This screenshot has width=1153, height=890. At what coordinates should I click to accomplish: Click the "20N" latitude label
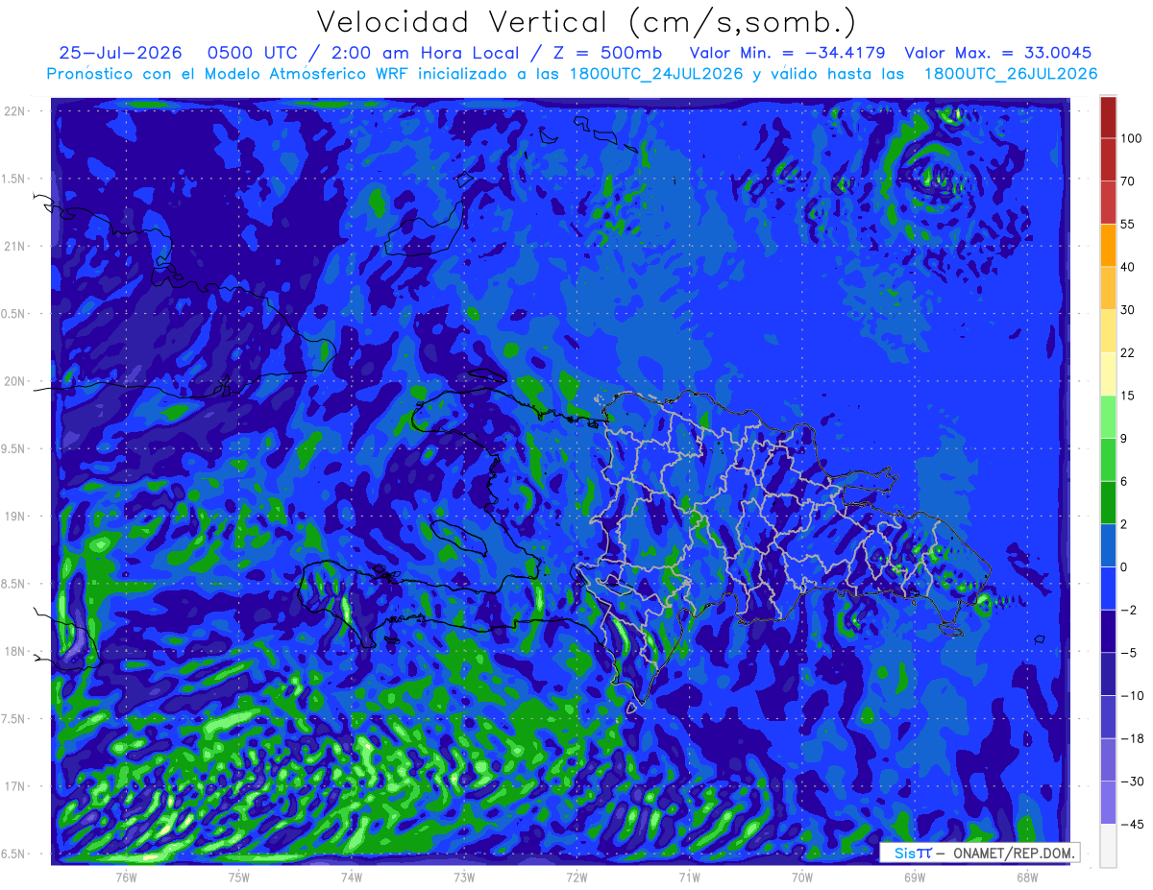click(x=13, y=381)
